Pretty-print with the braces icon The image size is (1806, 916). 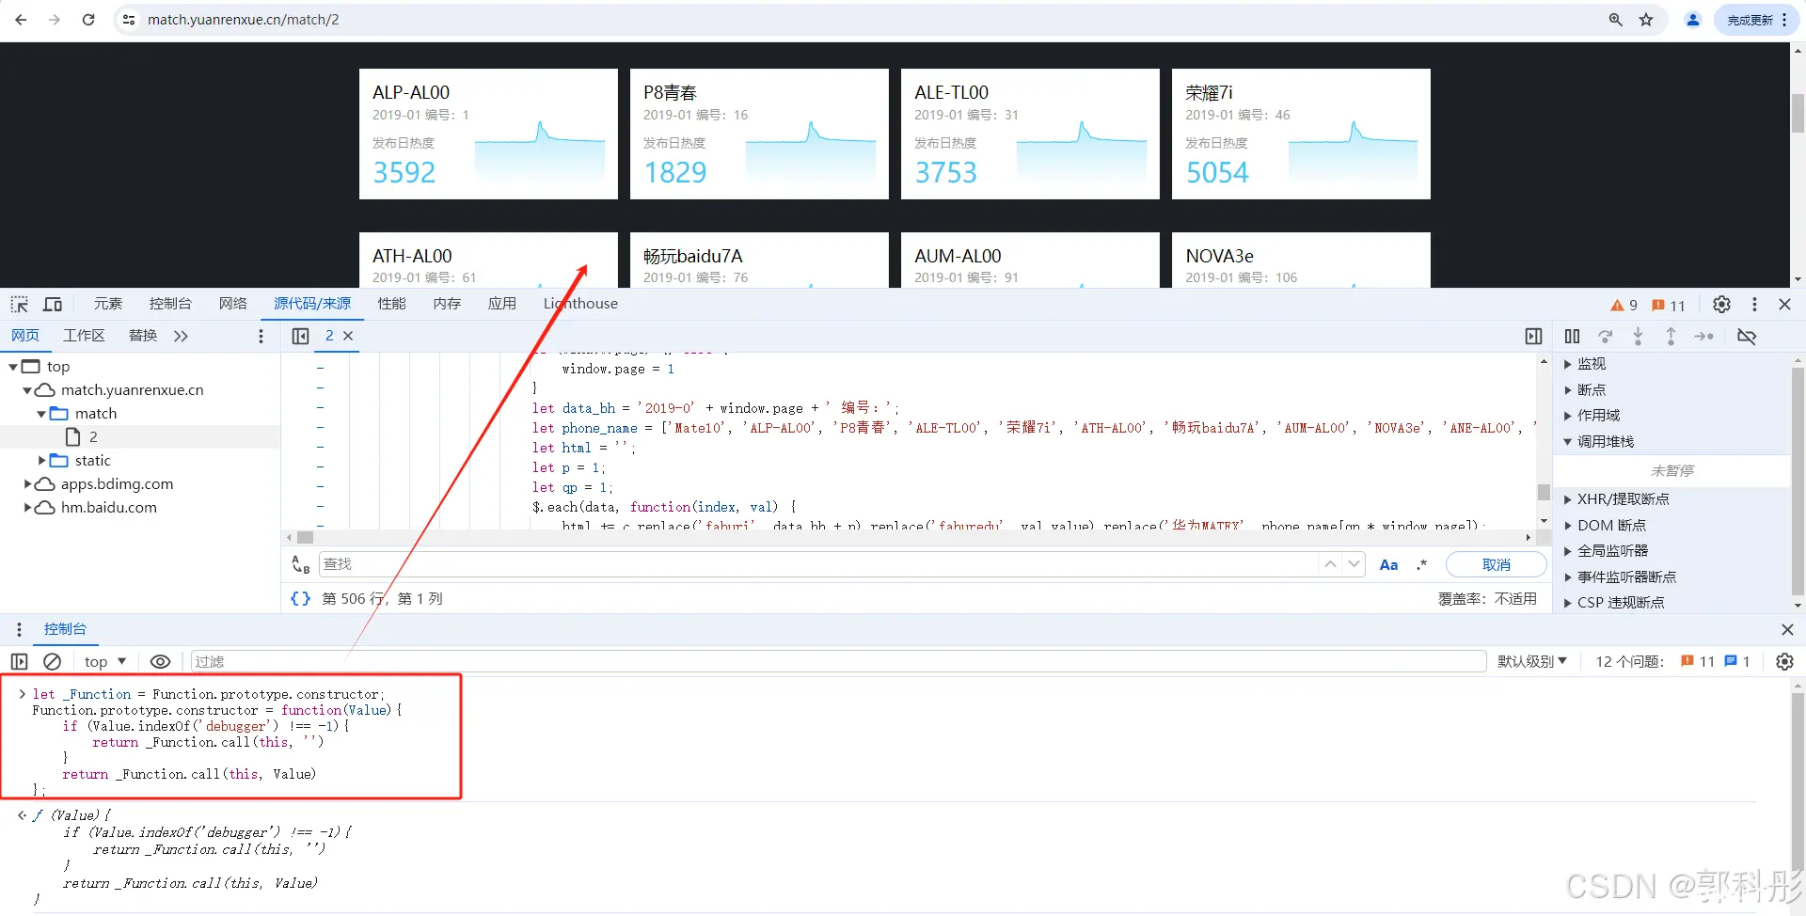click(300, 599)
